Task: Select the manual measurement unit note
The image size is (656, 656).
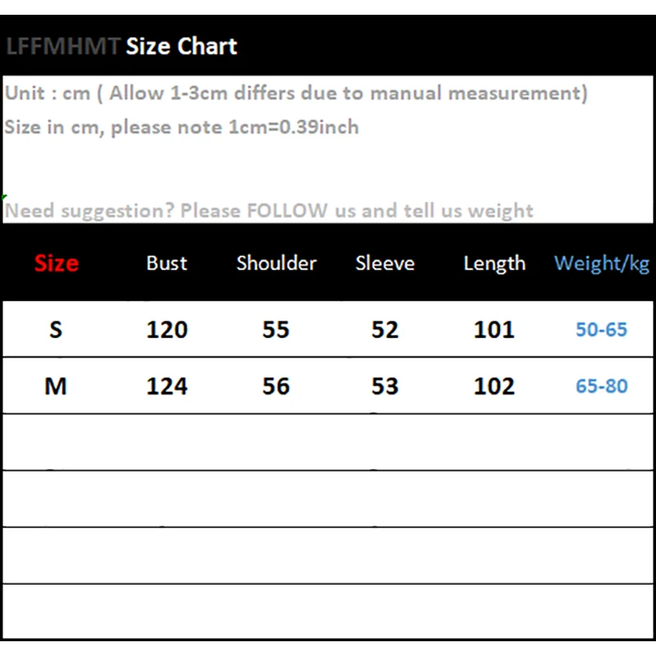Action: click(x=296, y=93)
